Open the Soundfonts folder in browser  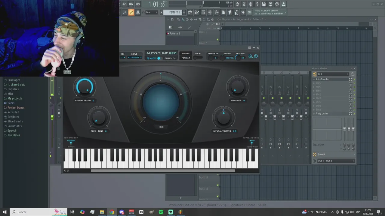click(14, 126)
